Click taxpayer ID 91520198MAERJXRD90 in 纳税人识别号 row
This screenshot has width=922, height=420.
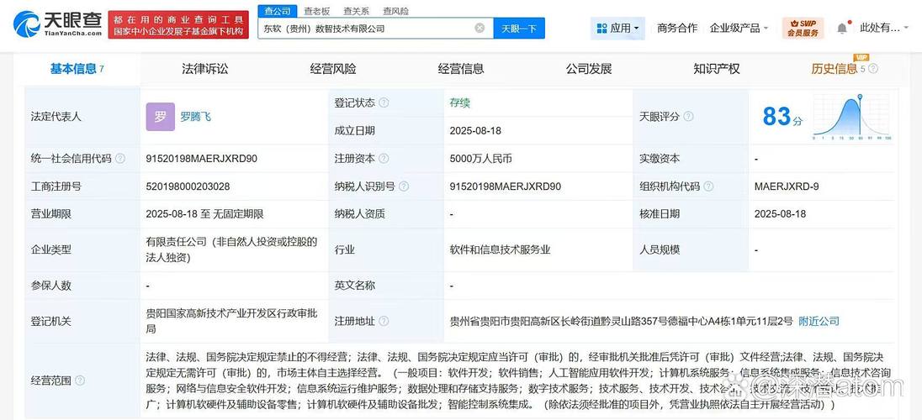pyautogui.click(x=506, y=186)
